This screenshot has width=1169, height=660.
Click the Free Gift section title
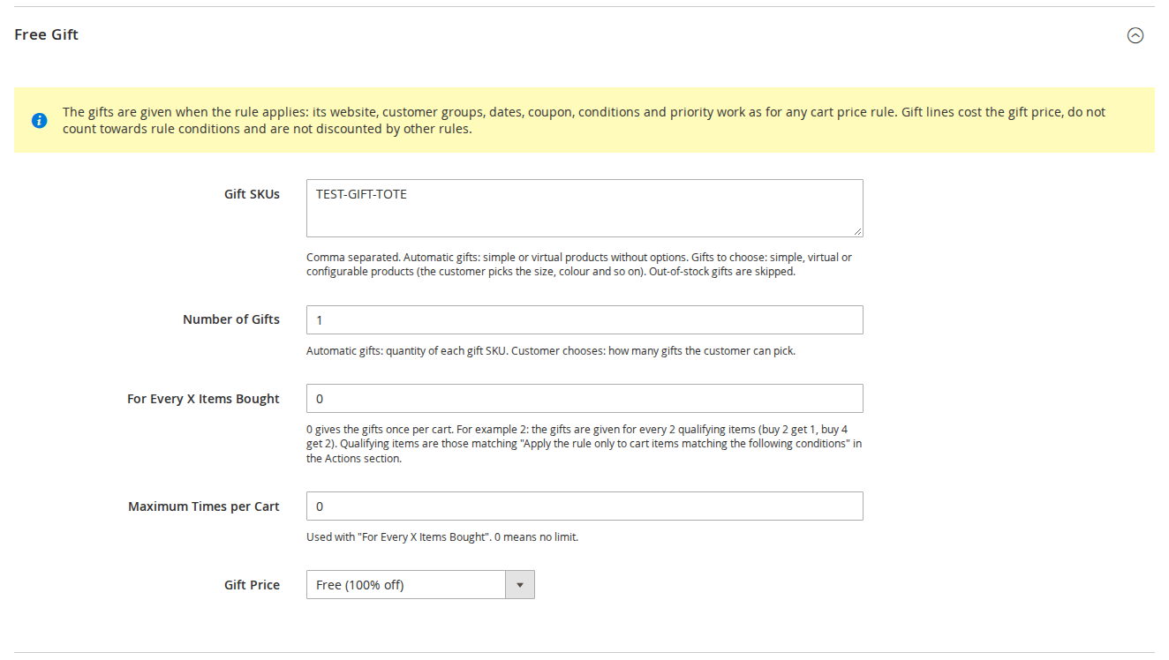pos(47,34)
